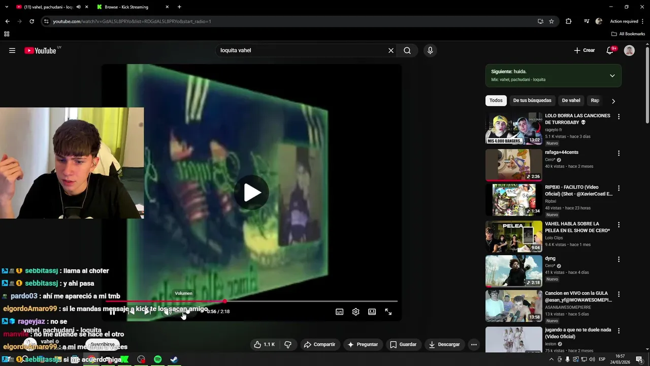Open YouTube notifications bell

[611, 50]
